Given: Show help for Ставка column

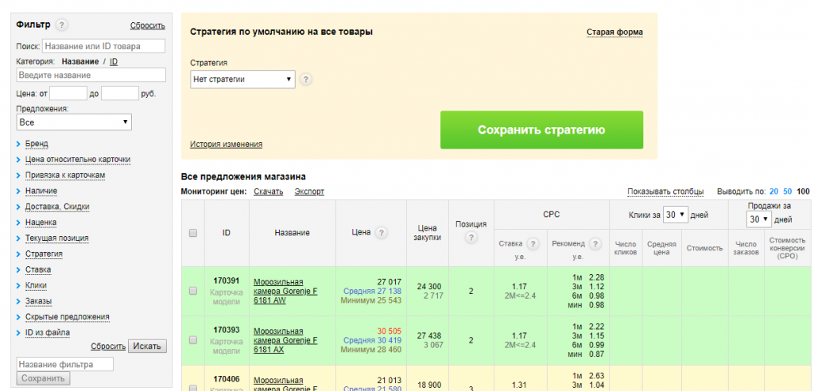Looking at the screenshot, I should coord(533,243).
